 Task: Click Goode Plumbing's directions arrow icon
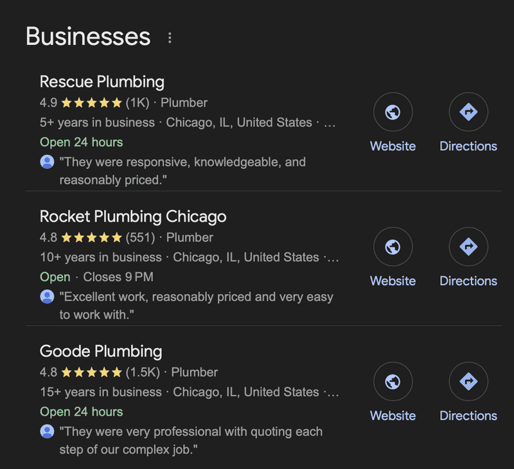pos(468,382)
